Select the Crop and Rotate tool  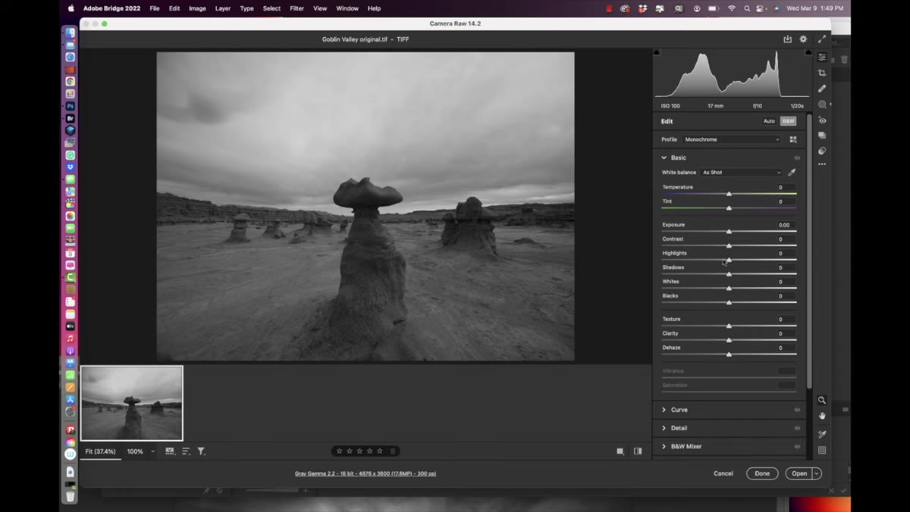point(822,73)
